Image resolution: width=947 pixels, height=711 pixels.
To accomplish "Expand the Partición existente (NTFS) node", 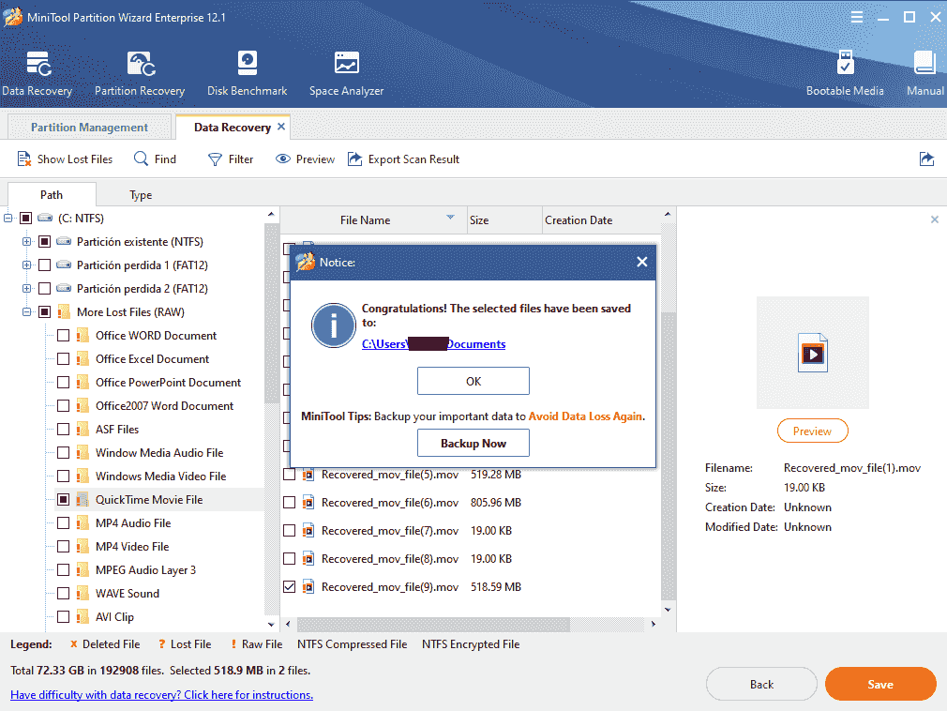I will point(26,242).
